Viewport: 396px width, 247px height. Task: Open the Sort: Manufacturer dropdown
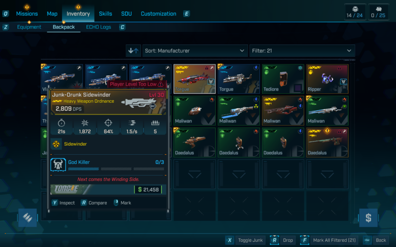point(195,51)
